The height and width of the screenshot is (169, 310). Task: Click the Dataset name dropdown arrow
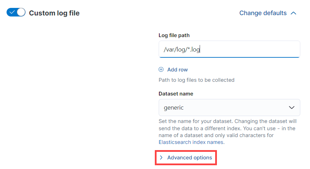292,108
